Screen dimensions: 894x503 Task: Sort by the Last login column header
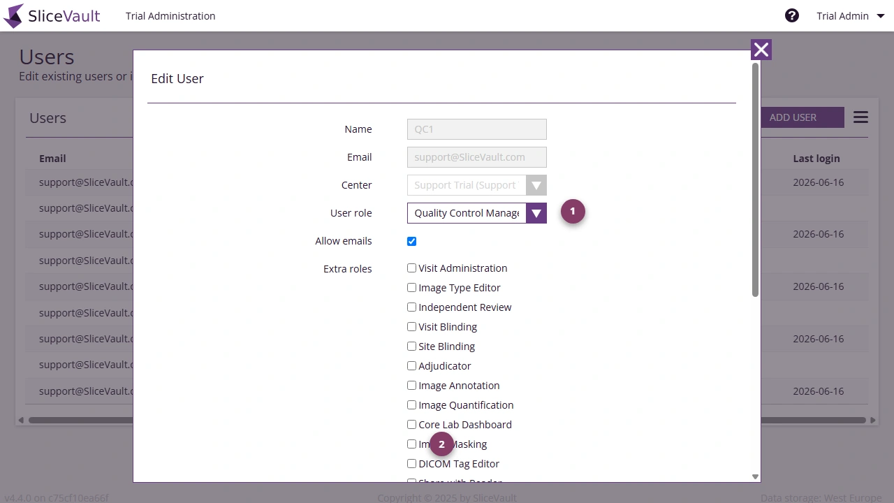coord(816,159)
